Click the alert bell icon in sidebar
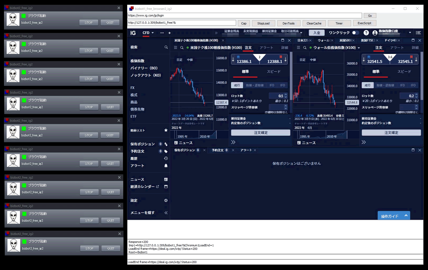 (166, 166)
